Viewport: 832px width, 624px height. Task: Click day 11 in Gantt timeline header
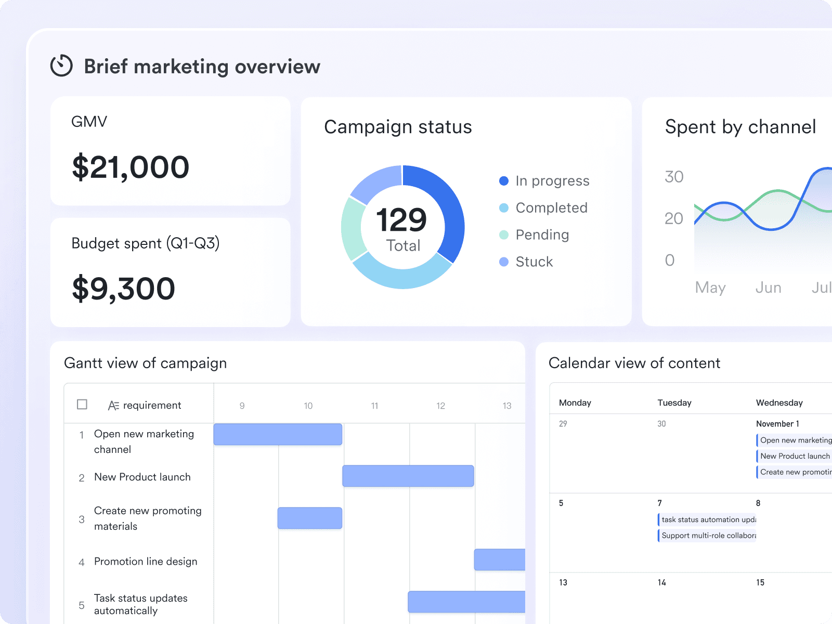pos(374,406)
